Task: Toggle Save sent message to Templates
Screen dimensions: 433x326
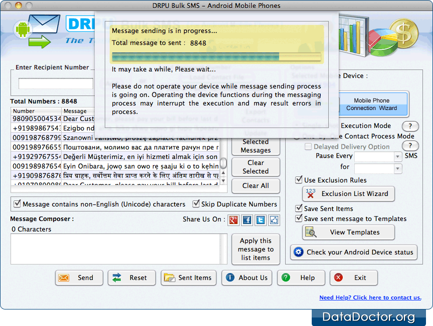Action: [x=299, y=218]
